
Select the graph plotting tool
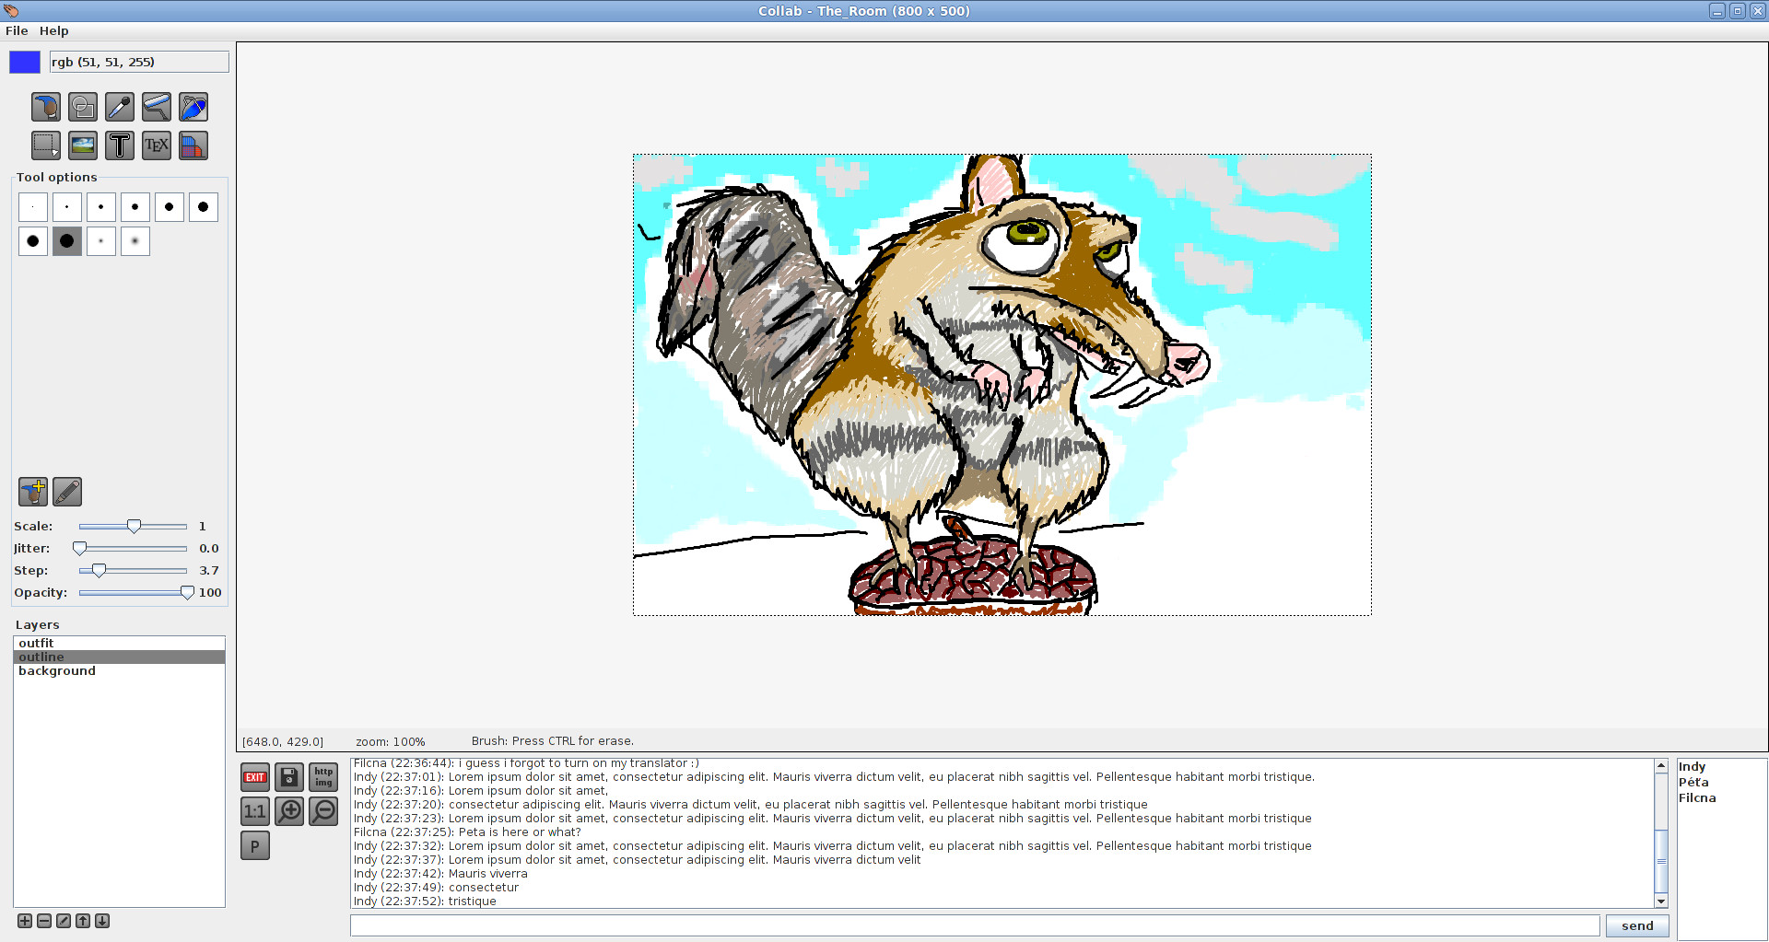tap(193, 145)
